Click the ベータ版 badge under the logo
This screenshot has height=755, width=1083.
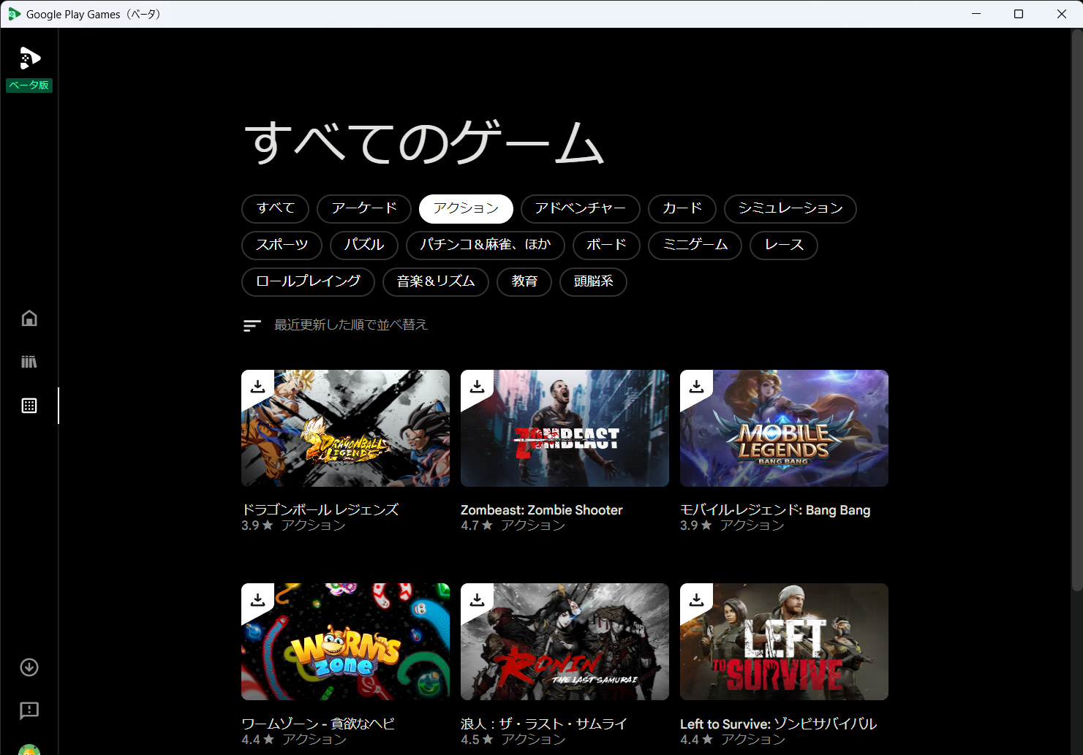pos(29,86)
